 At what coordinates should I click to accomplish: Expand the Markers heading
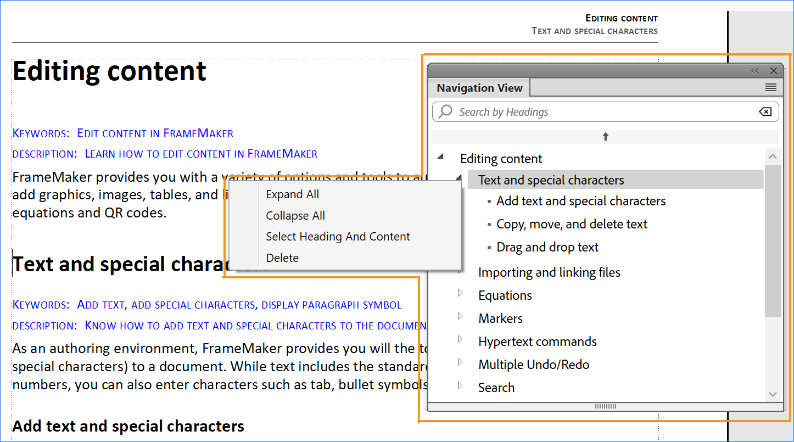click(461, 317)
